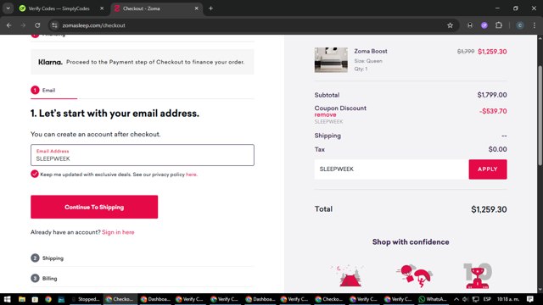Close the Checkout - Zoma tab
Viewport: 543px width, 305px height.
[x=196, y=8]
